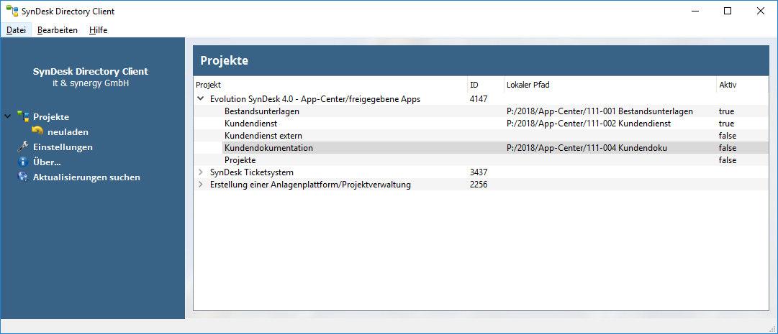Open Einstellungen from the sidebar
Screen dimensions: 778x334
[x=63, y=147]
